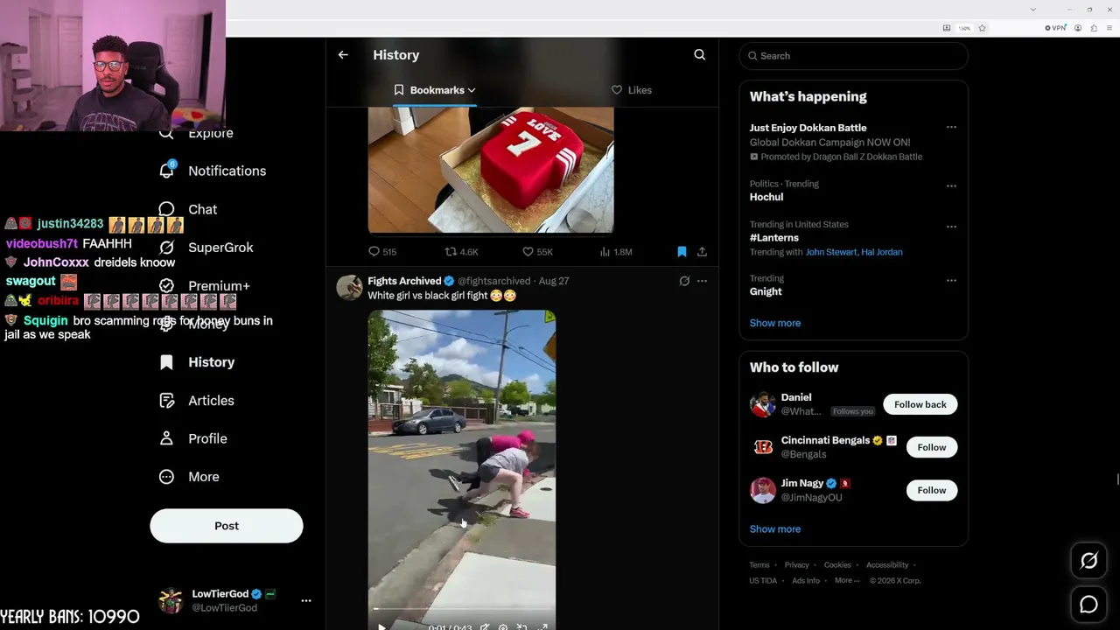1120x630 pixels.
Task: Open Jim Nagy's profile avatar
Action: point(763,490)
